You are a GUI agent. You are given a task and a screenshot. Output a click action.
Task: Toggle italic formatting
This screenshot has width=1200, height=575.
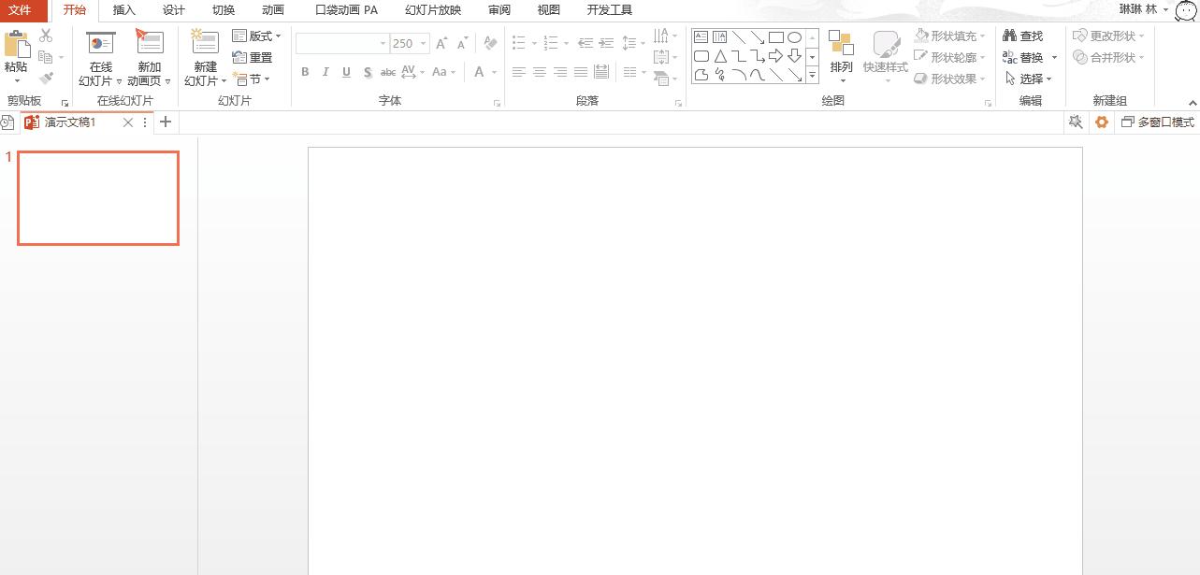click(x=325, y=72)
